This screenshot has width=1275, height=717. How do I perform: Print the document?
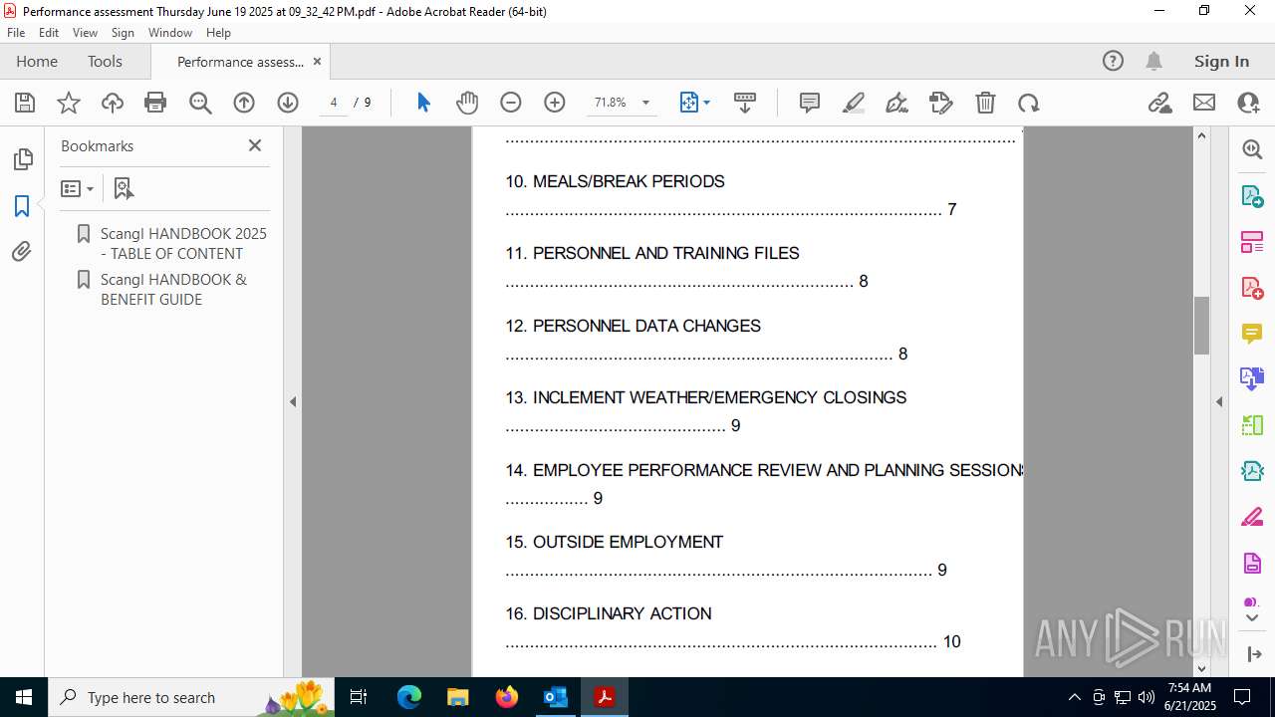pos(155,103)
